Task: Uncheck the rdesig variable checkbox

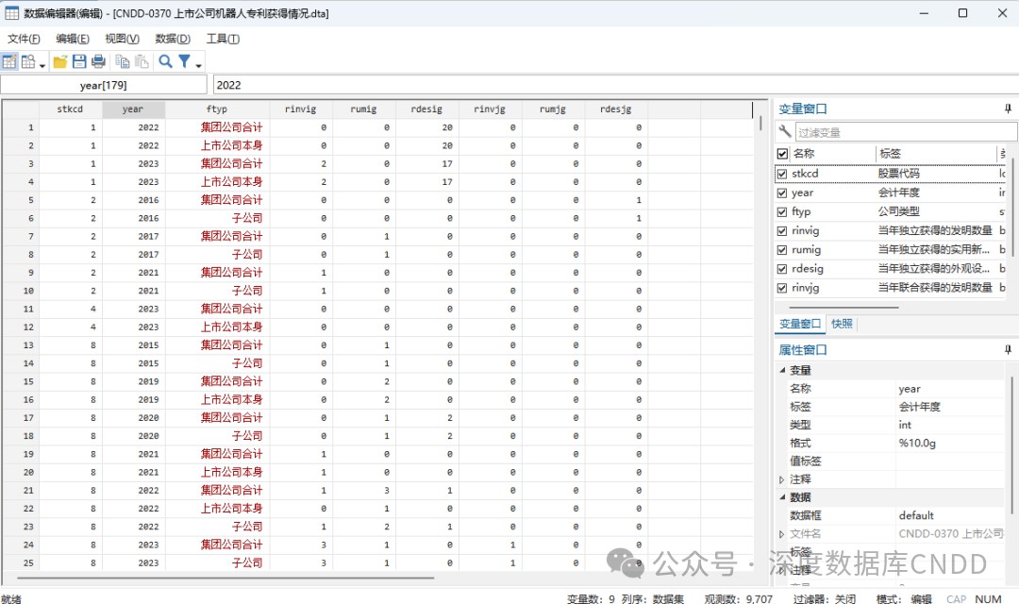Action: 782,269
